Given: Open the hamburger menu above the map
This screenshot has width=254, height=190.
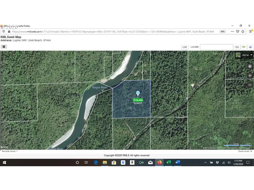Looking at the screenshot, I should [x=4, y=47].
